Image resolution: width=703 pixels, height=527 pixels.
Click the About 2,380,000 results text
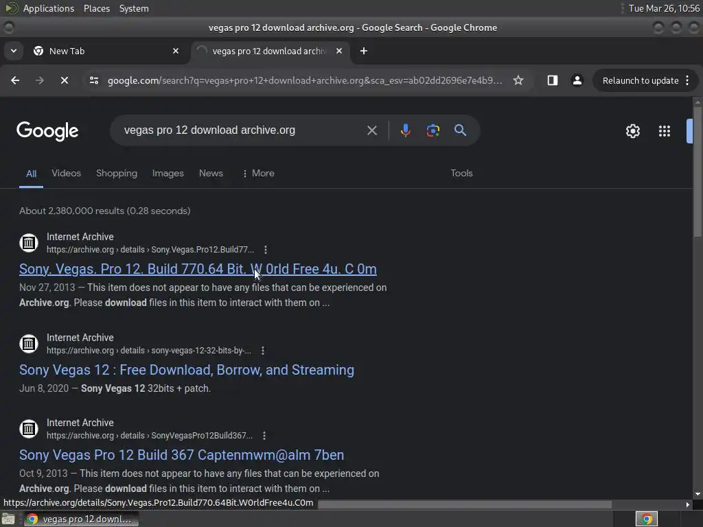coord(105,211)
